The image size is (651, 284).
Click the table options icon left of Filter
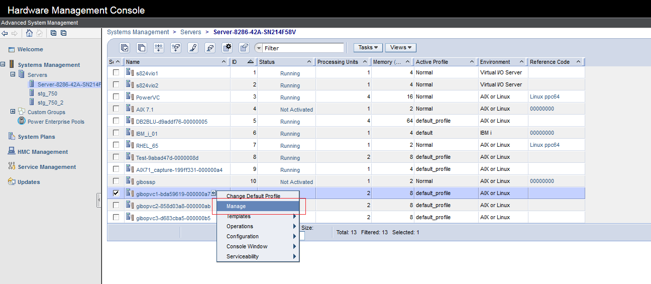click(x=244, y=48)
